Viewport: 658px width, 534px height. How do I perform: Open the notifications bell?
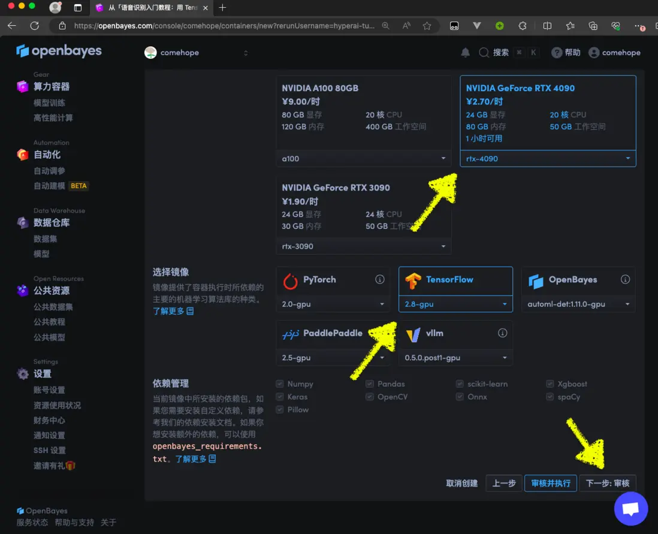[465, 53]
